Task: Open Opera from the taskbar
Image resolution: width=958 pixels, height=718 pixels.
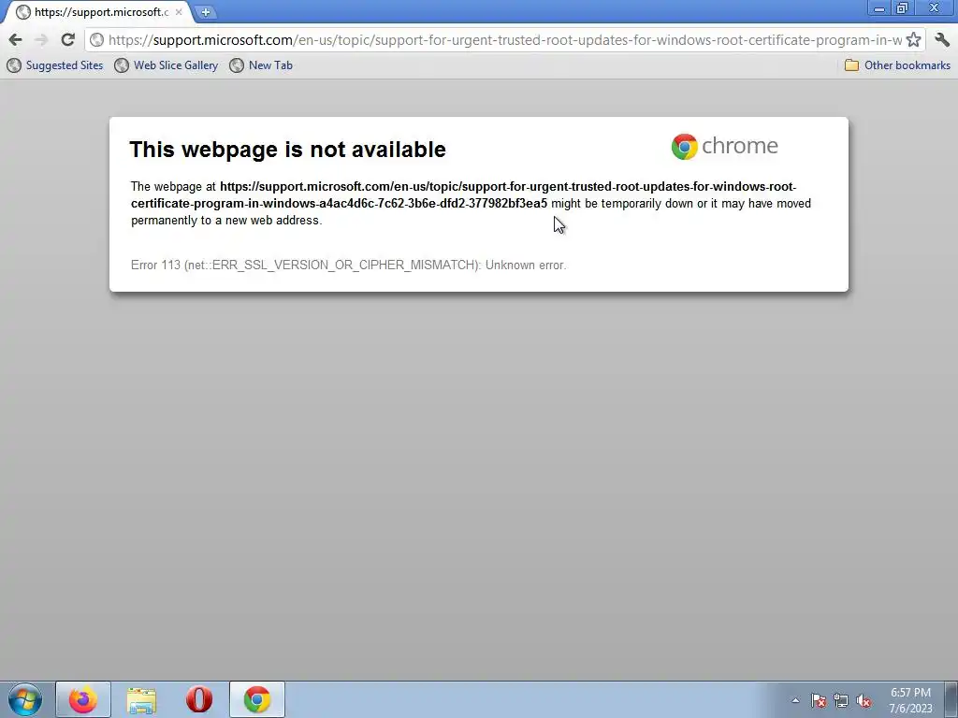Action: tap(199, 699)
